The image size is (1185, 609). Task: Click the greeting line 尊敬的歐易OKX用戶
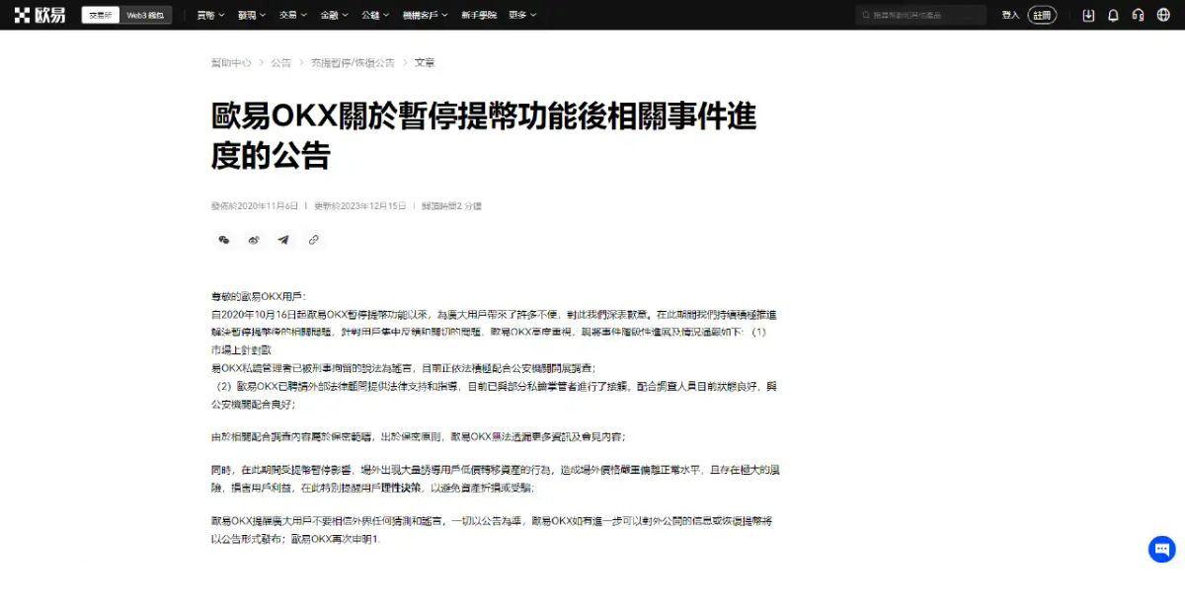[259, 296]
